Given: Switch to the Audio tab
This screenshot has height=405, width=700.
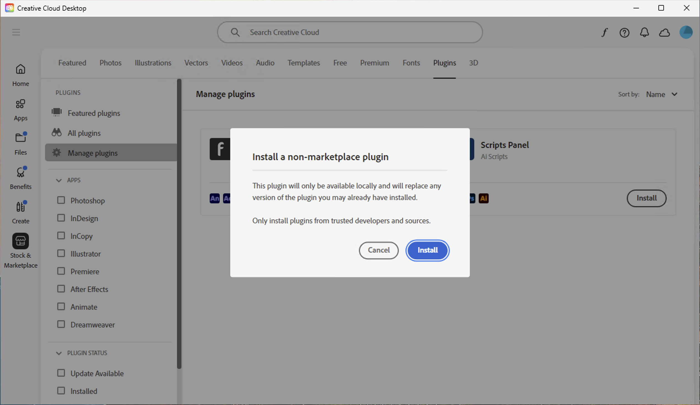Looking at the screenshot, I should tap(265, 63).
